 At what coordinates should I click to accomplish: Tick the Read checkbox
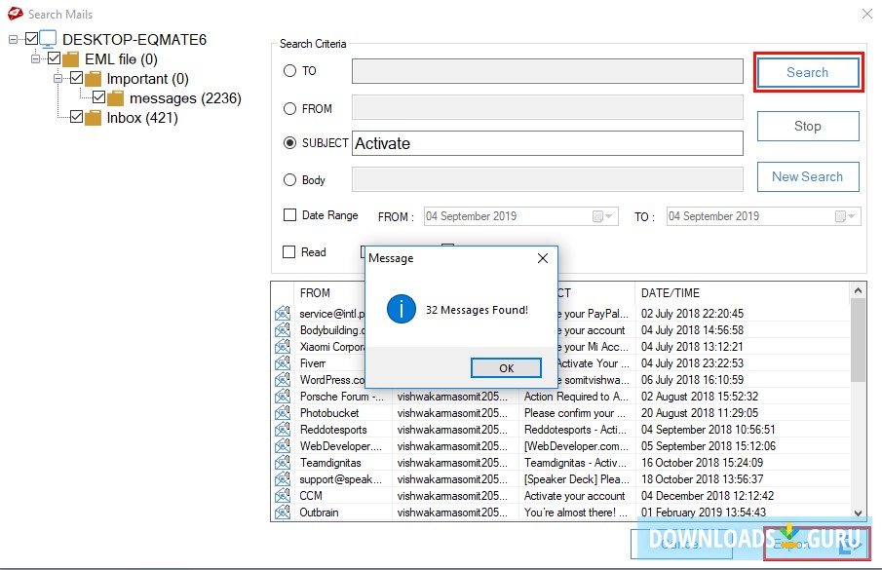(289, 252)
